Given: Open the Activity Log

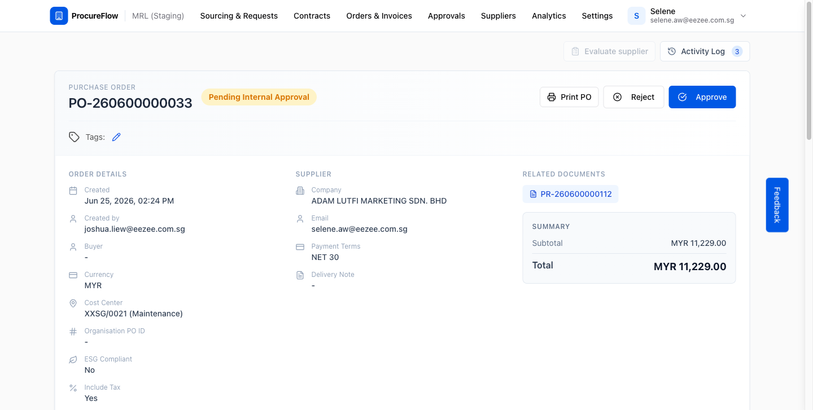Looking at the screenshot, I should coord(705,51).
